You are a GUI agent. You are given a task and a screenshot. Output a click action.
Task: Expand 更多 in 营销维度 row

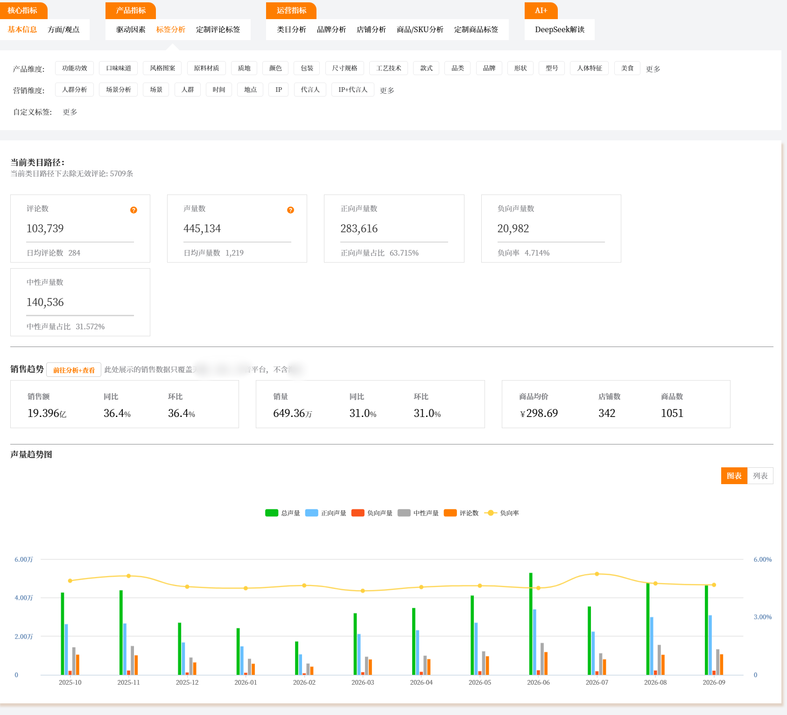tap(387, 90)
